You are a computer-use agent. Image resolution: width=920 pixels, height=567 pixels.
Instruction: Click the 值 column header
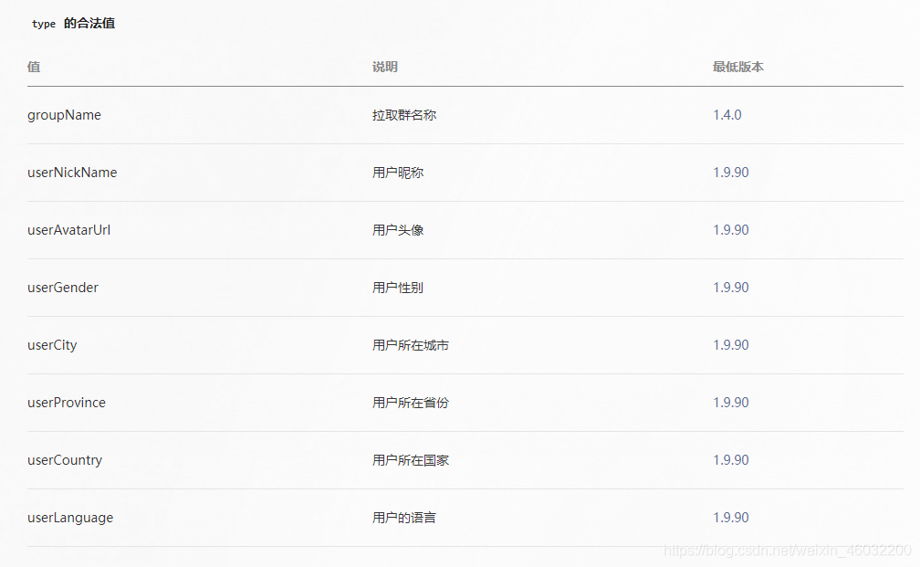coord(34,67)
